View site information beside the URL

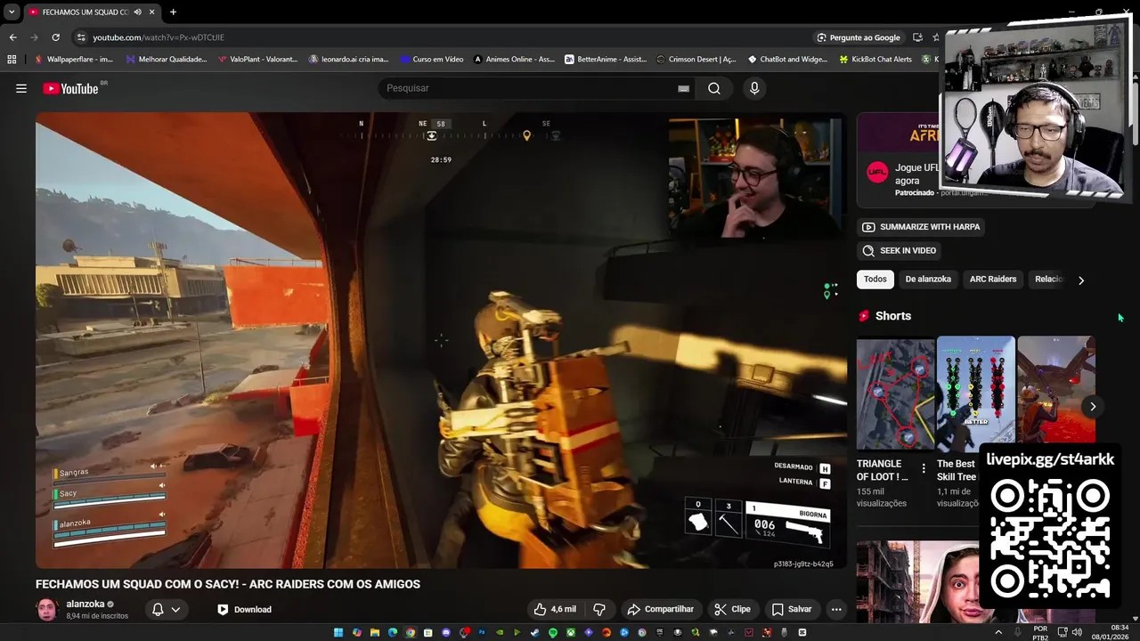[x=81, y=37]
